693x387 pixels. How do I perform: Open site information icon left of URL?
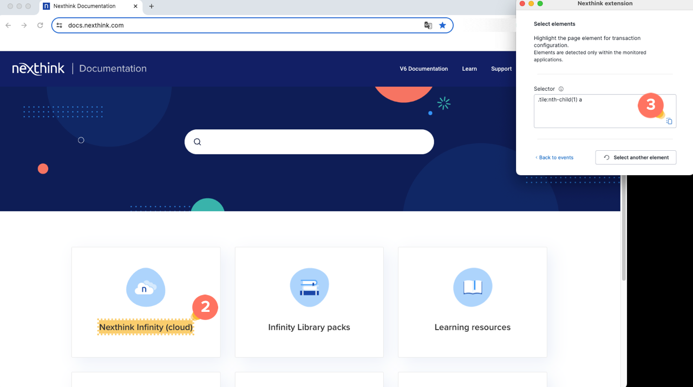60,25
